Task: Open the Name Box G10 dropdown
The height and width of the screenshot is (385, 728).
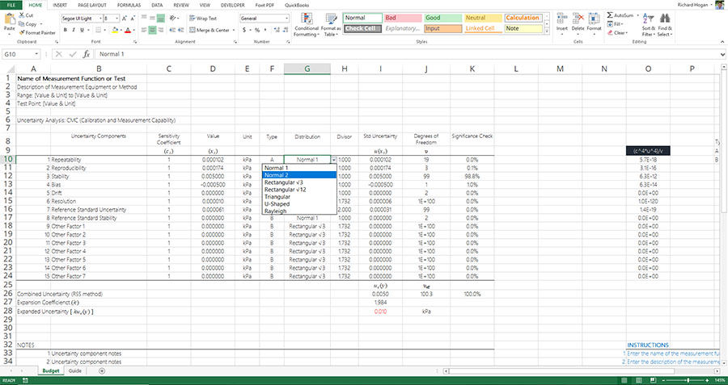Action: click(x=36, y=54)
